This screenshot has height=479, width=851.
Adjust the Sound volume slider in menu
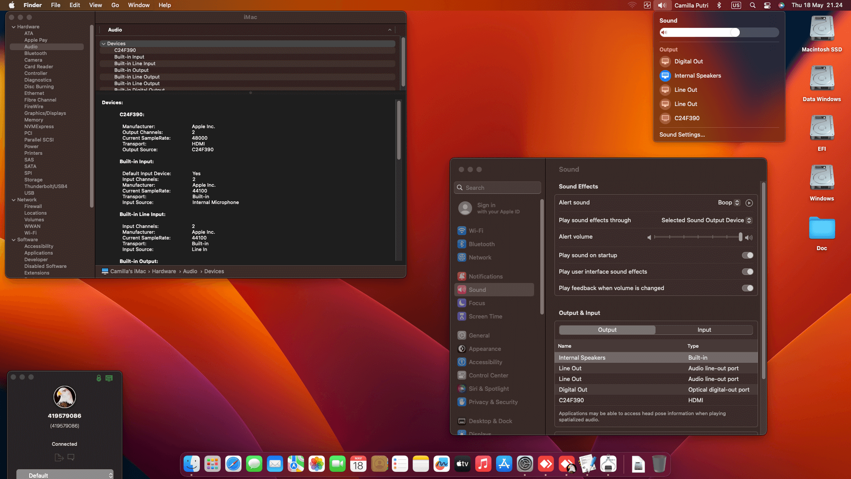(x=719, y=32)
